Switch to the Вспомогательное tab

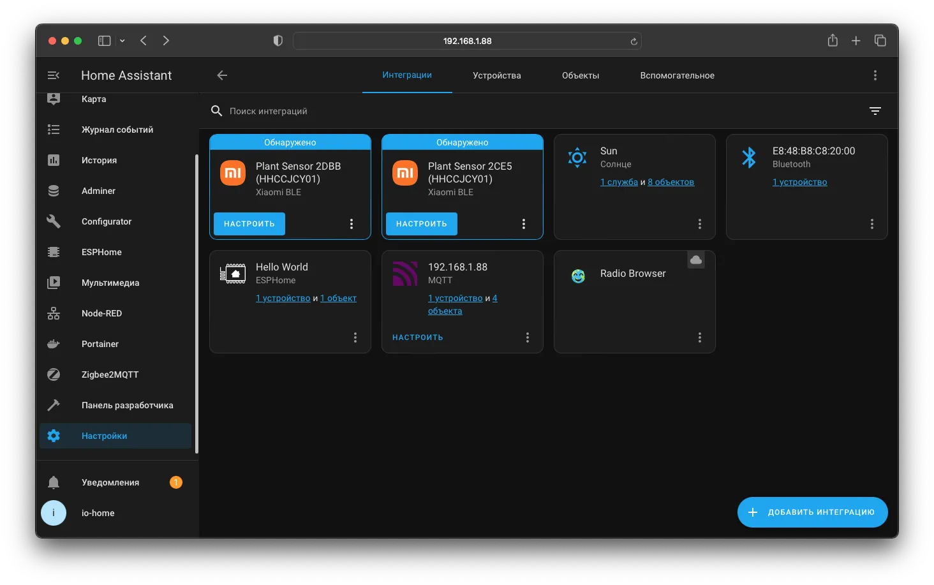(x=678, y=75)
